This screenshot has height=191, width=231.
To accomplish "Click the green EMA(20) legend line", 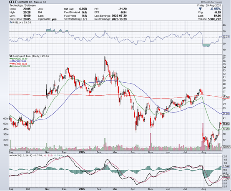I will (10, 59).
